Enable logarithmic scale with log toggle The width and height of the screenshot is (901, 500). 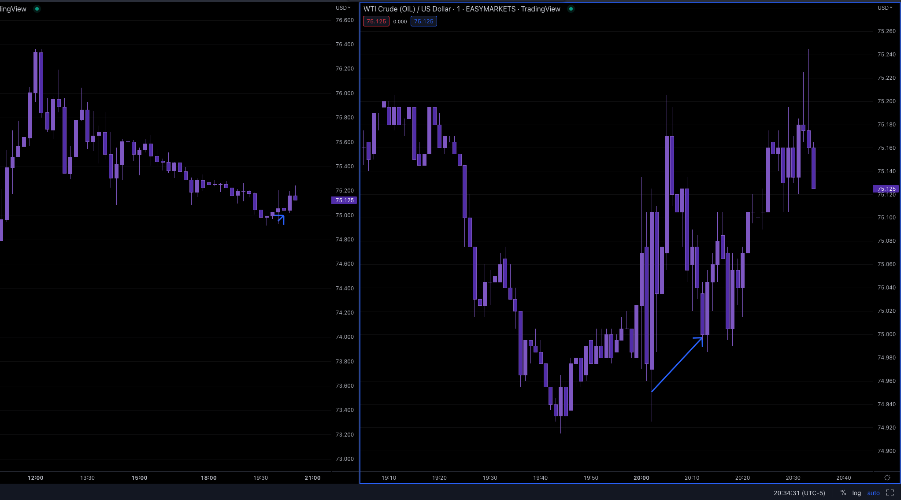[857, 493]
